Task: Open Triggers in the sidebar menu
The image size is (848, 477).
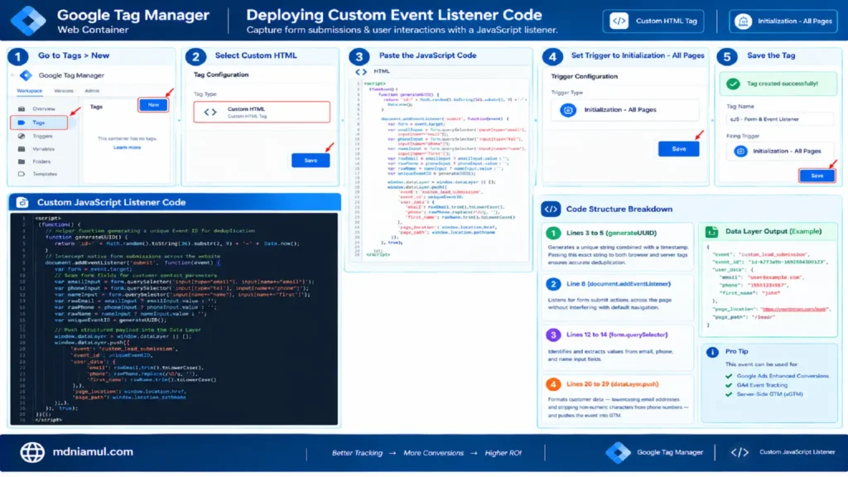Action: pos(42,137)
